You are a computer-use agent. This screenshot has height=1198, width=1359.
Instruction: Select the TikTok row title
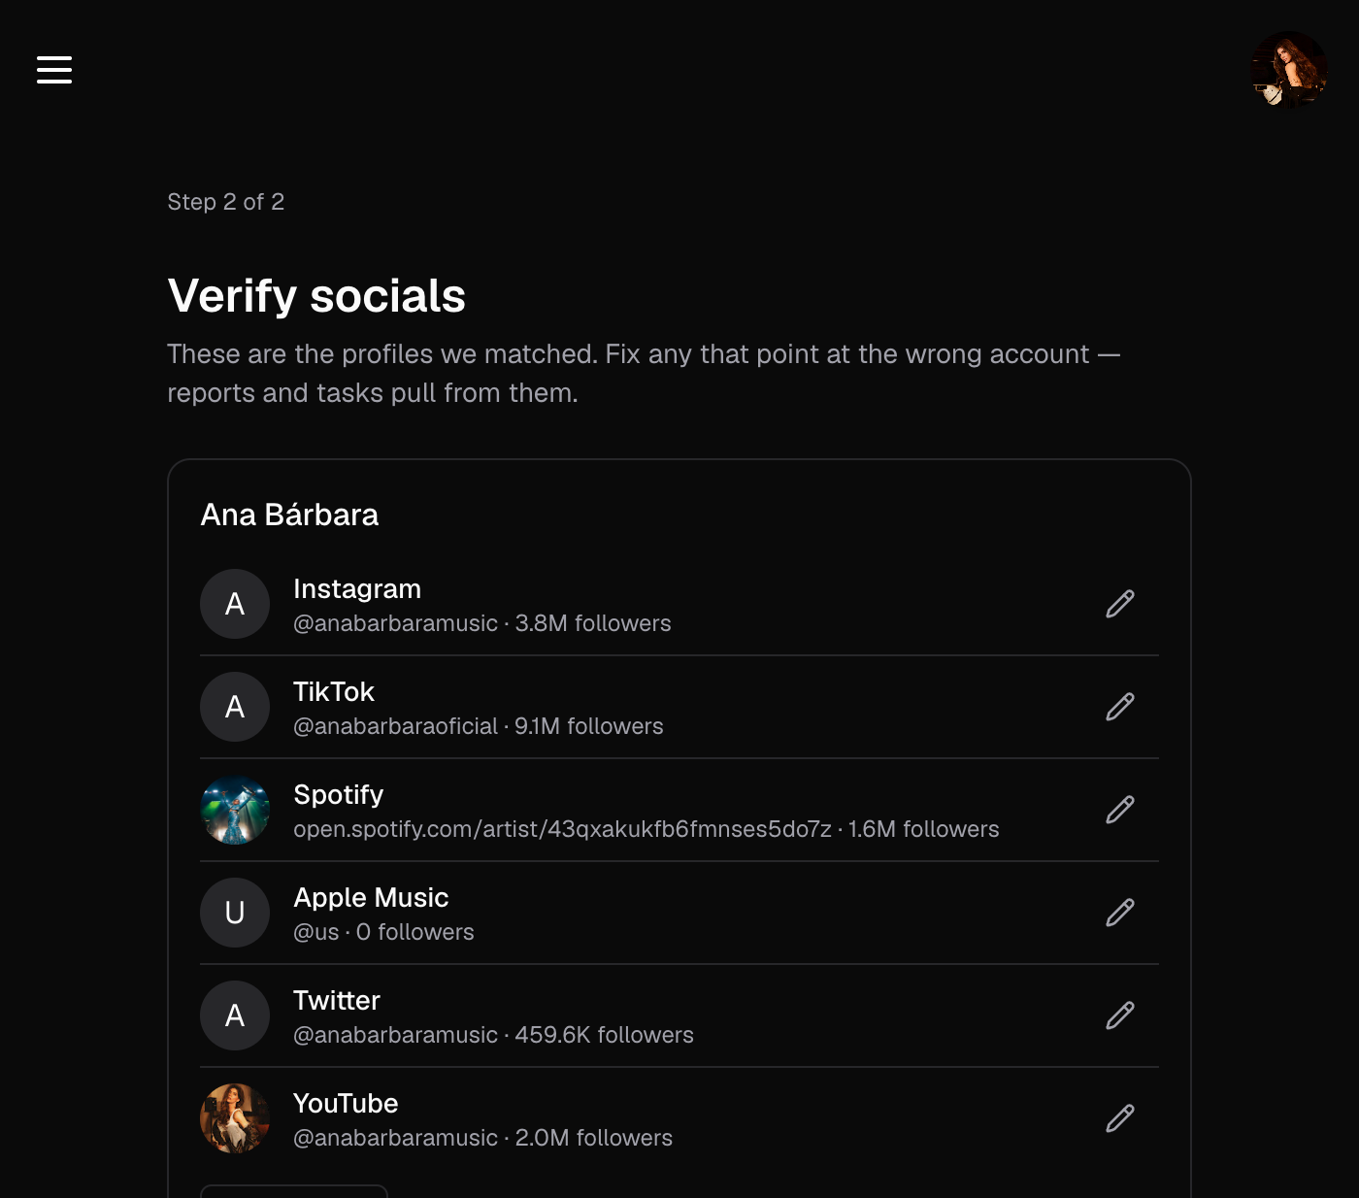(334, 691)
